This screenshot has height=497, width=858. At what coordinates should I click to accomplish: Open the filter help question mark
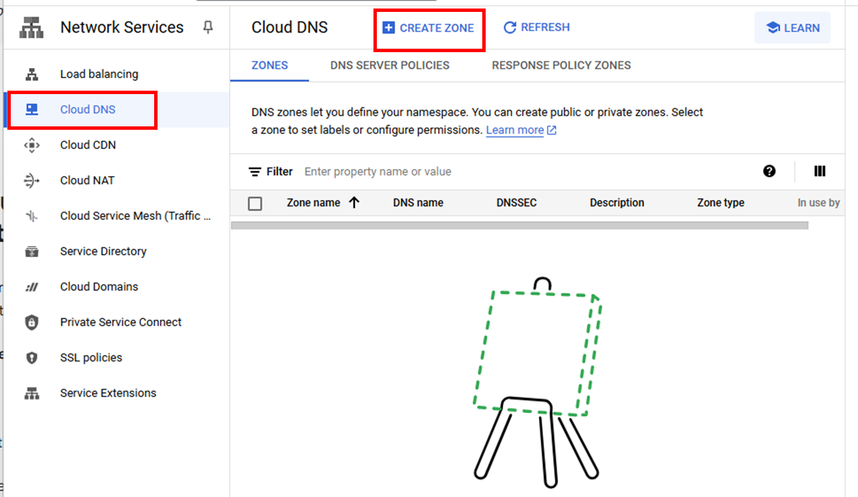(769, 171)
